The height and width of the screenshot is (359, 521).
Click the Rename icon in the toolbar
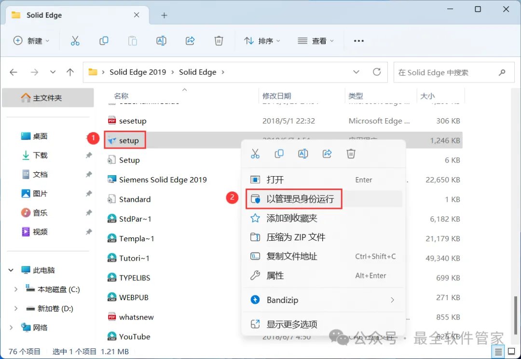click(x=161, y=41)
